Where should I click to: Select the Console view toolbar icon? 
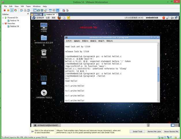(58, 10)
